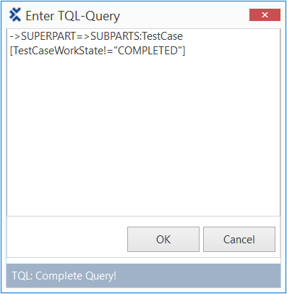Place cursor before the opening [ bracket
The width and height of the screenshot is (287, 294).
pyautogui.click(x=10, y=51)
